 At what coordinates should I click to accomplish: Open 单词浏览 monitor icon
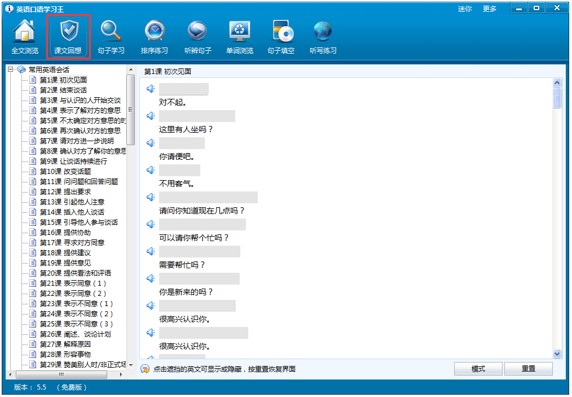(240, 37)
